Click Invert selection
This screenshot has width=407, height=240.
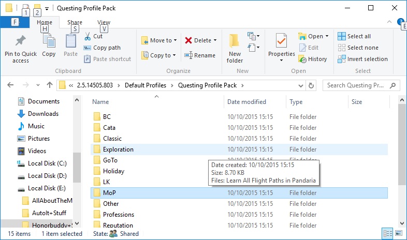pyautogui.click(x=362, y=59)
